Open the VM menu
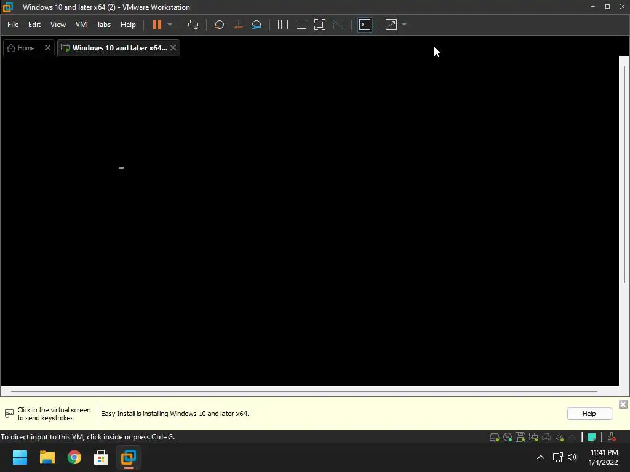This screenshot has width=630, height=472. pyautogui.click(x=81, y=25)
